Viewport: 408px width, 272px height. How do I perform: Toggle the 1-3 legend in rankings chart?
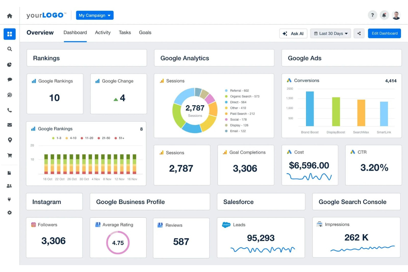tap(57, 138)
